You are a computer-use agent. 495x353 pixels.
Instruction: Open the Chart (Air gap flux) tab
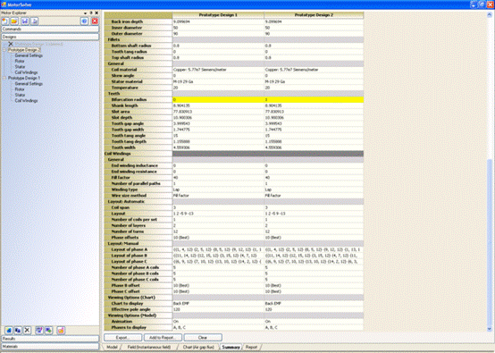[x=198, y=347]
